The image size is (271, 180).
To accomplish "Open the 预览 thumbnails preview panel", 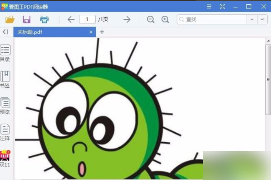I will (x=5, y=106).
